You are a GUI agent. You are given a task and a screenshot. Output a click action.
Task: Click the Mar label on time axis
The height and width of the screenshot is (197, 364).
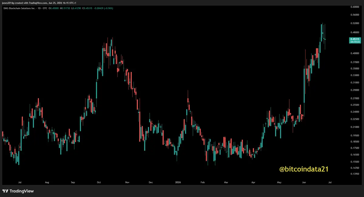226,182
